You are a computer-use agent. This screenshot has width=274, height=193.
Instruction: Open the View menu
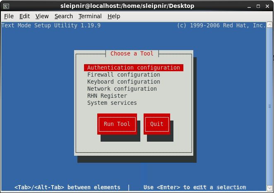point(42,16)
